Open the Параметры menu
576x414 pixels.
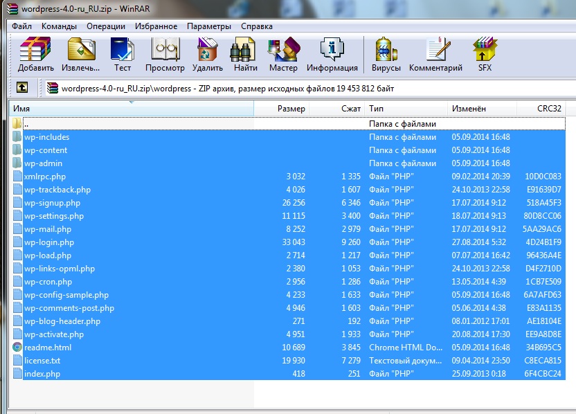pos(208,26)
